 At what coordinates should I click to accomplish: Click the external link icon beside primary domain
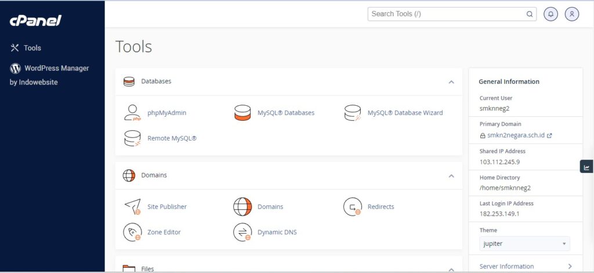pos(549,135)
